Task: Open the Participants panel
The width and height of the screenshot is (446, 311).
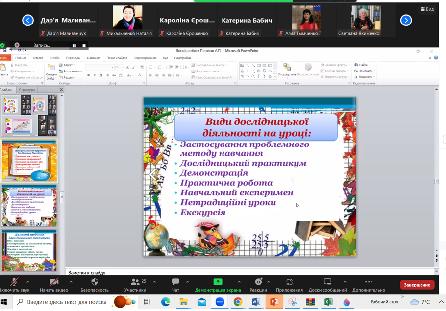Action: click(135, 282)
